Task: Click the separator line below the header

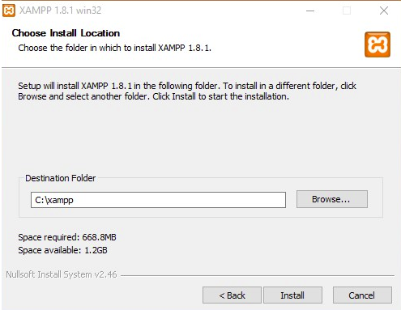Action: [x=201, y=67]
